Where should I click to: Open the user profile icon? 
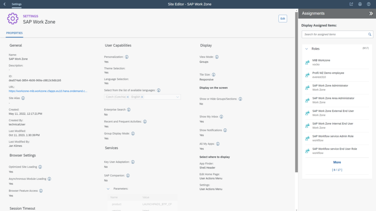360,4
